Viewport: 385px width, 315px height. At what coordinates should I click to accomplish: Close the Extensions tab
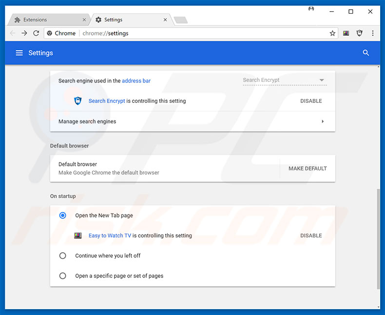84,20
